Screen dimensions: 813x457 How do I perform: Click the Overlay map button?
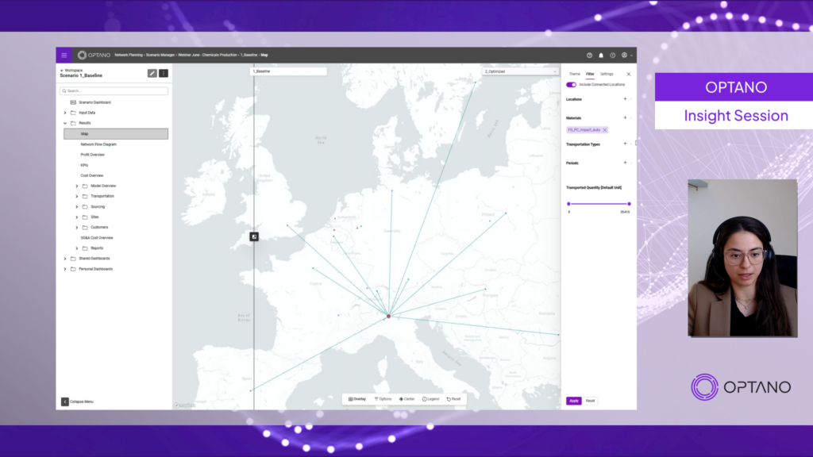pos(357,399)
